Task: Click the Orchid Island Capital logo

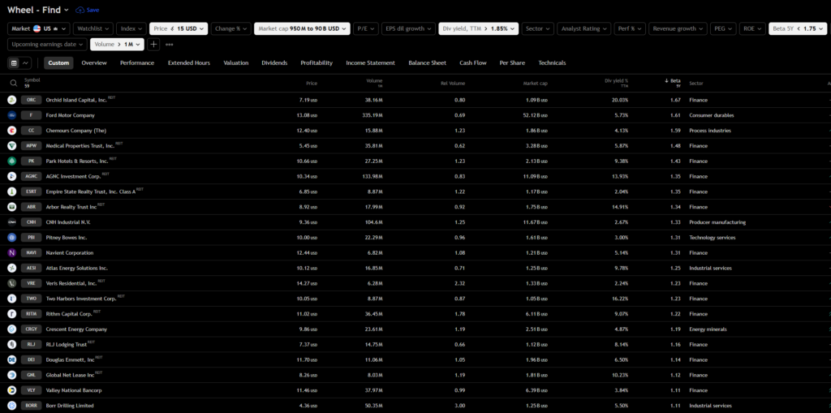Action: click(x=11, y=100)
